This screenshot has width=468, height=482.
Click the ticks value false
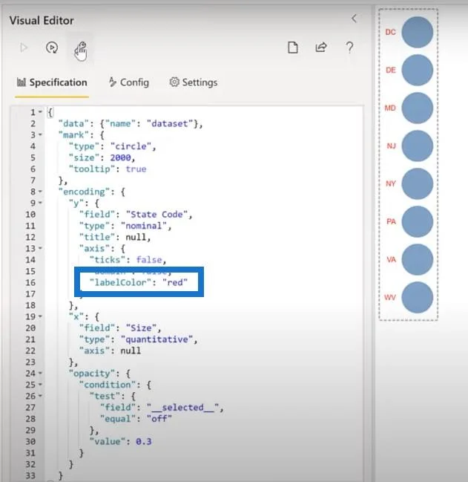coord(149,260)
